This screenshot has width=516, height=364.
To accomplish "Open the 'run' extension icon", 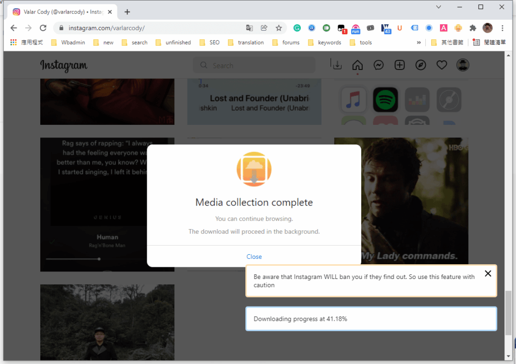I will click(356, 29).
